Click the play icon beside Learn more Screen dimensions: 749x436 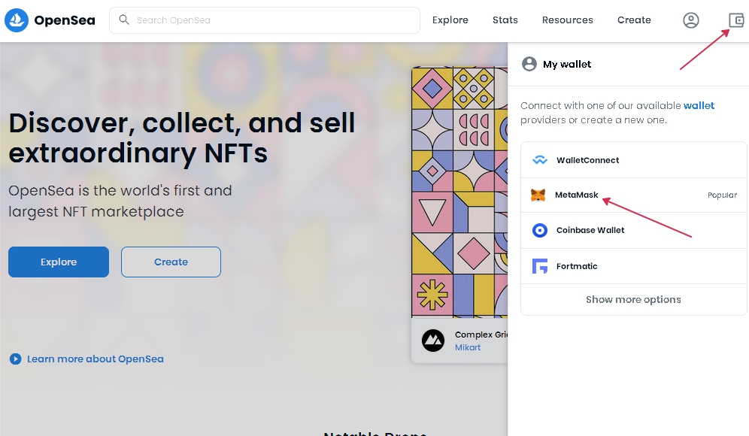tap(15, 359)
